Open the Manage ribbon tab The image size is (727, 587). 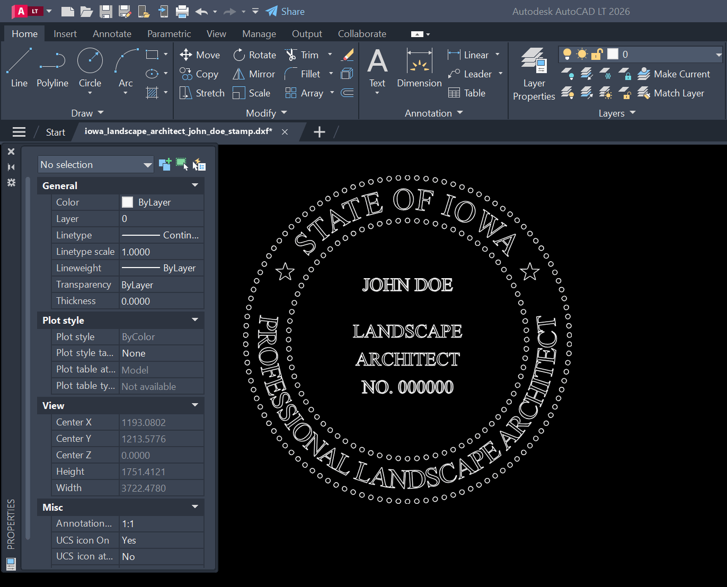click(x=259, y=33)
